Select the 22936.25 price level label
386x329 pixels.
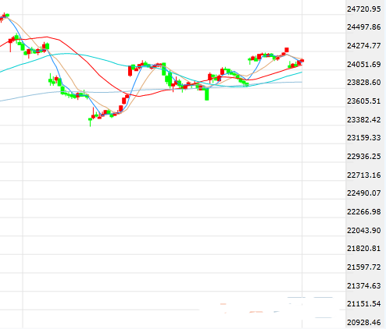[x=363, y=157]
